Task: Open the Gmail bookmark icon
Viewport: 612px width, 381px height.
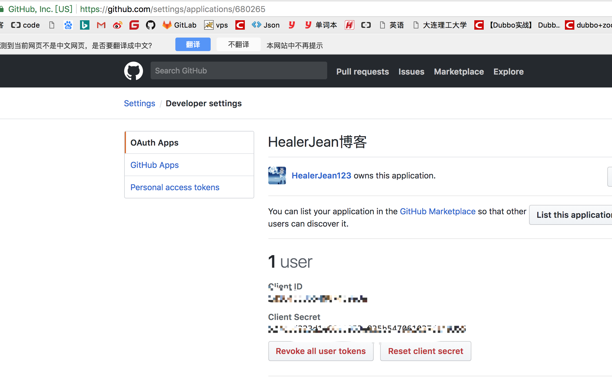Action: click(101, 25)
